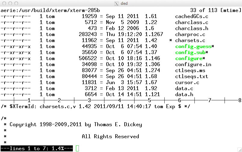Choose the green configure script entry
242x152 pixels.
click(188, 59)
